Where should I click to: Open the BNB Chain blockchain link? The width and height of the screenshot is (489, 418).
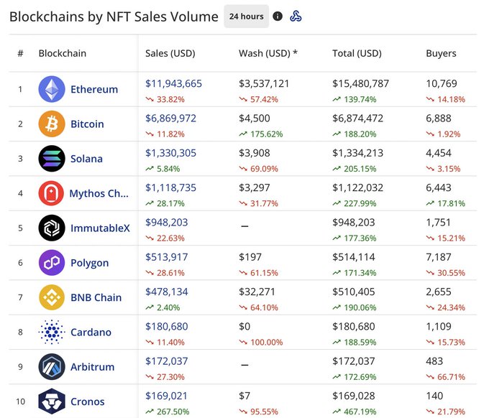coord(96,297)
